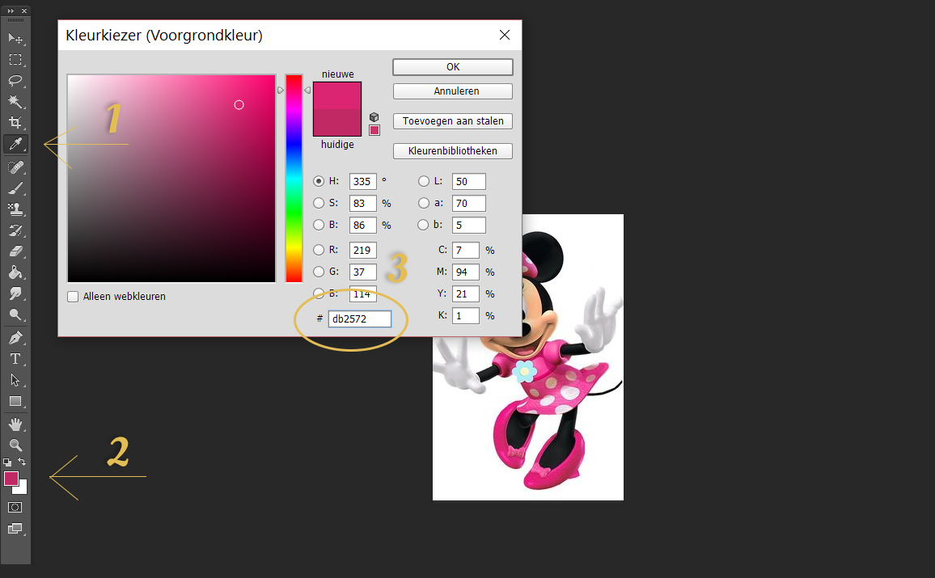The image size is (935, 578).
Task: Click the H value field 335
Action: coord(362,181)
